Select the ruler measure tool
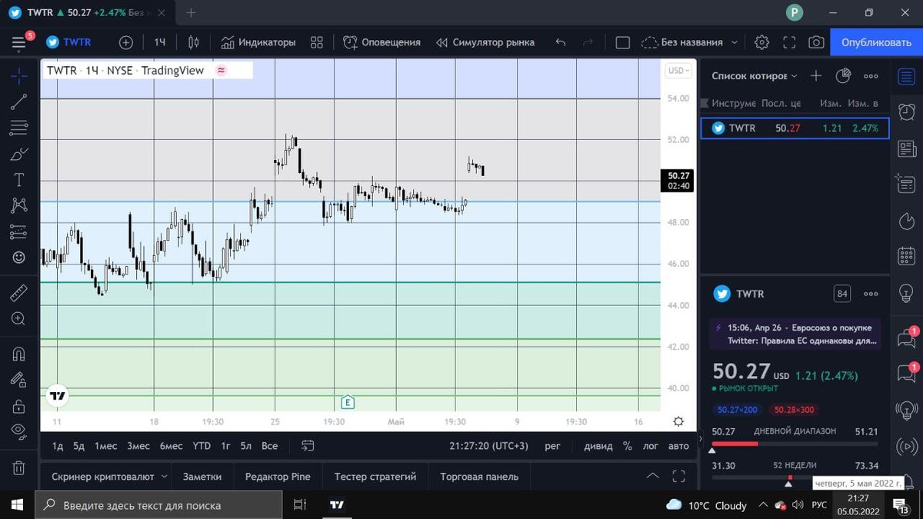This screenshot has height=519, width=923. pos(19,292)
